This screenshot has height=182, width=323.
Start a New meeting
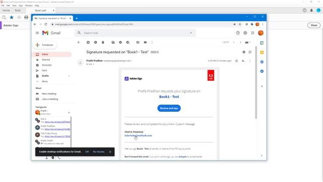pyautogui.click(x=49, y=94)
